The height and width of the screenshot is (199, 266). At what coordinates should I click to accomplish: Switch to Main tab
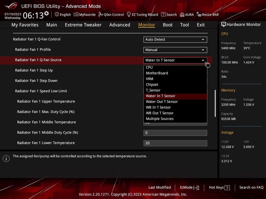[52, 25]
